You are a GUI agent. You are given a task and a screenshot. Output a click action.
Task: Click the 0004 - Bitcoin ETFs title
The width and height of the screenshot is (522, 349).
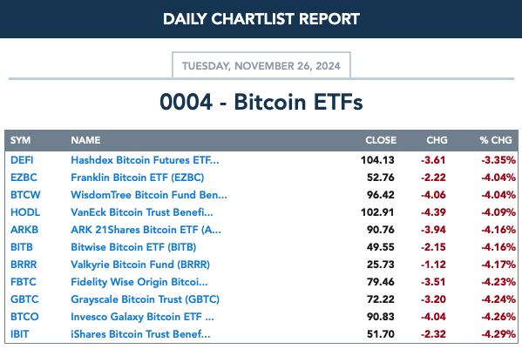(x=261, y=102)
